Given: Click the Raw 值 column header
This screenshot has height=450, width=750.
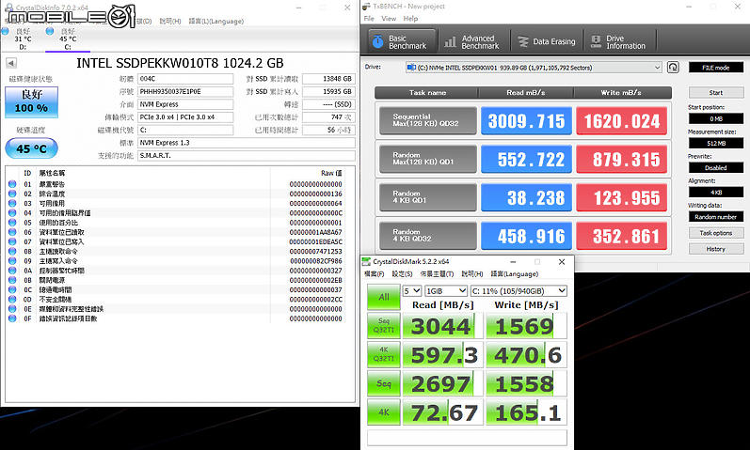Looking at the screenshot, I should (331, 173).
